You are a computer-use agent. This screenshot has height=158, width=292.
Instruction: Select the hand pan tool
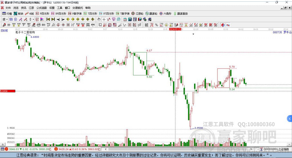(99, 19)
